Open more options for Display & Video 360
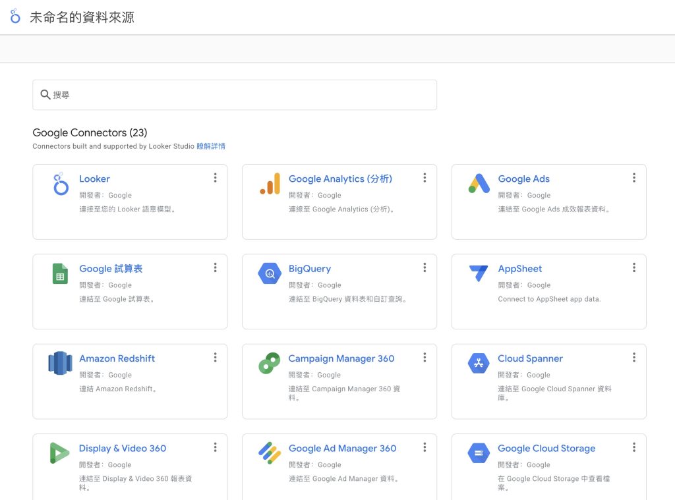 [216, 447]
